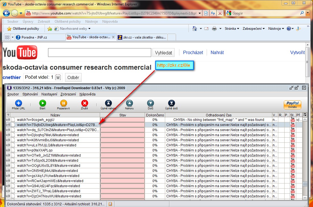
Task: Click the Internet Explorer home icon
Action: (x=195, y=29)
